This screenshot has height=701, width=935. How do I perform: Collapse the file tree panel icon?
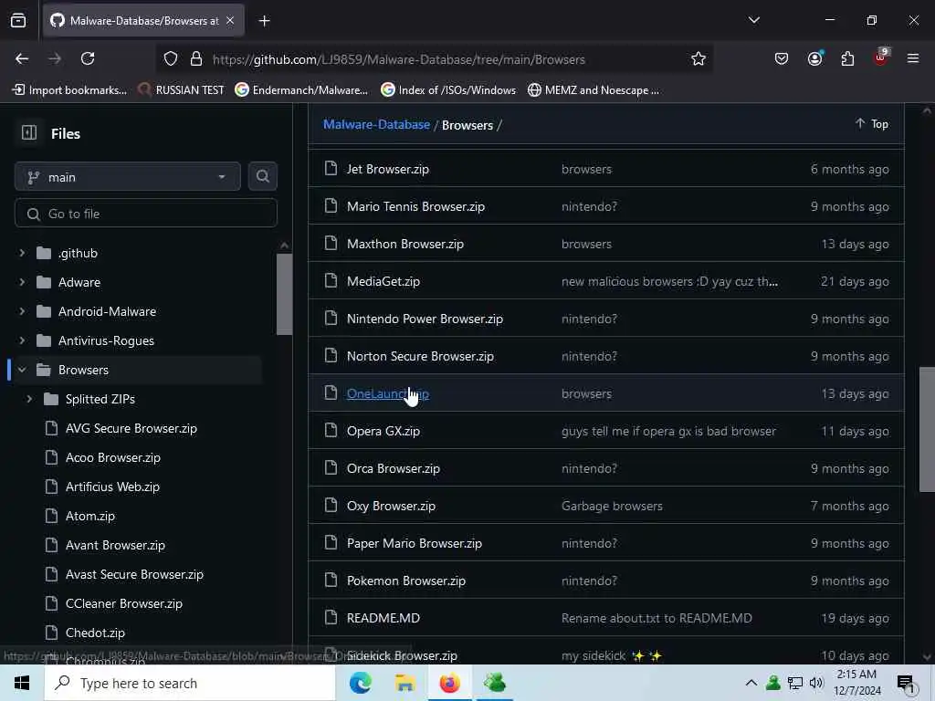29,132
